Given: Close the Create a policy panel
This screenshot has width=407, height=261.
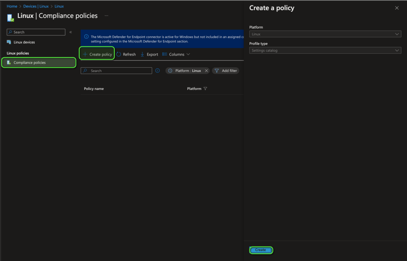Looking at the screenshot, I should (397, 8).
